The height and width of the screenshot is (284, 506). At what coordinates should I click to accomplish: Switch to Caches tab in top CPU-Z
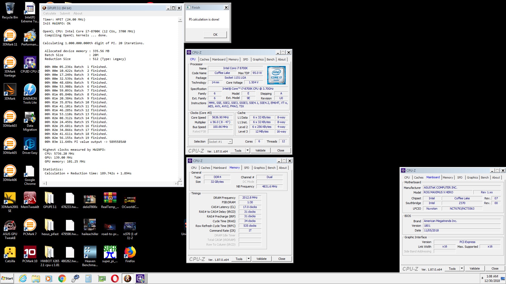tap(204, 59)
